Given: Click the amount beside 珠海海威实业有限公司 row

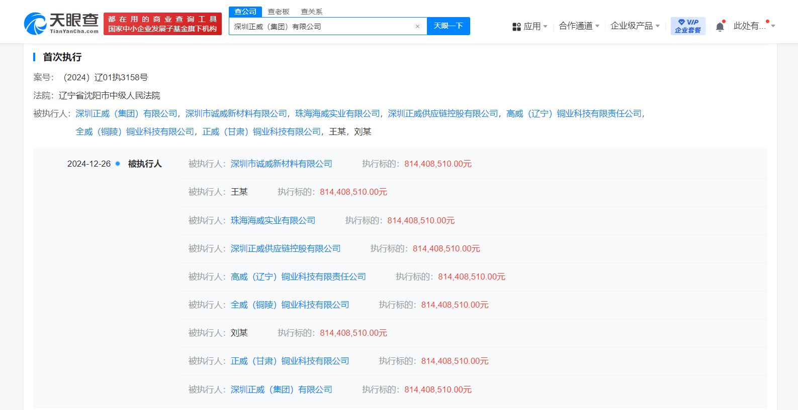Looking at the screenshot, I should click(421, 221).
